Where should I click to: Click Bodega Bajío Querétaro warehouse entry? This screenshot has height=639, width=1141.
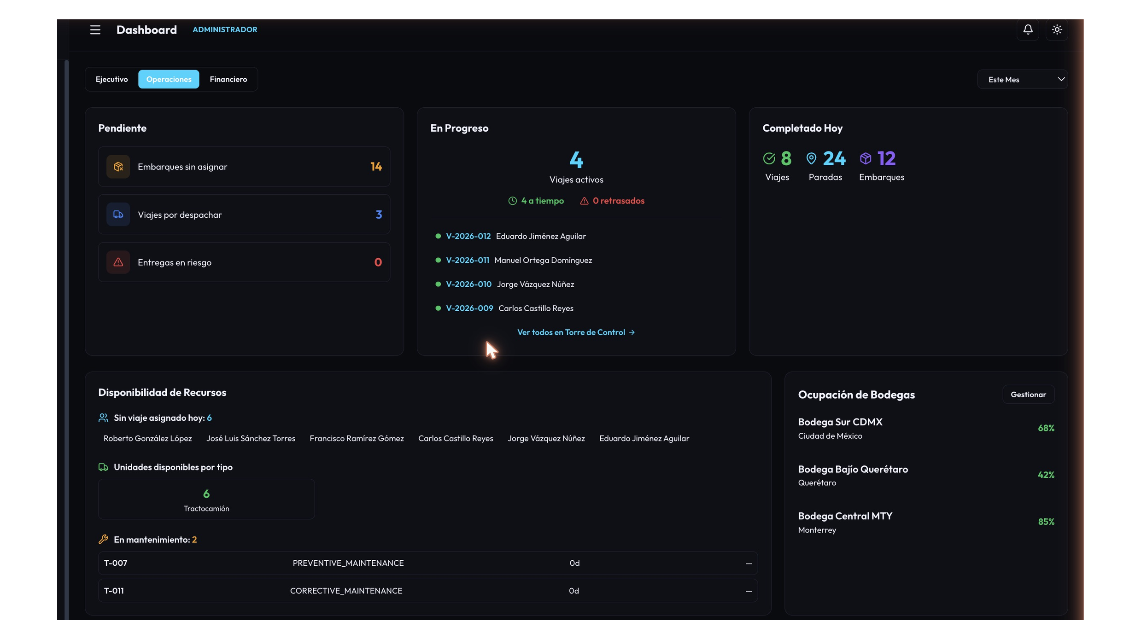coord(926,475)
